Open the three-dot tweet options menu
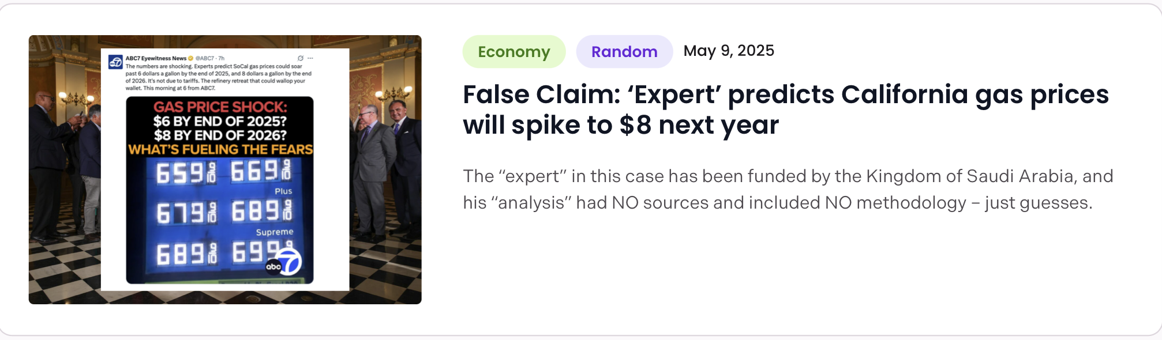The height and width of the screenshot is (340, 1162). [310, 58]
